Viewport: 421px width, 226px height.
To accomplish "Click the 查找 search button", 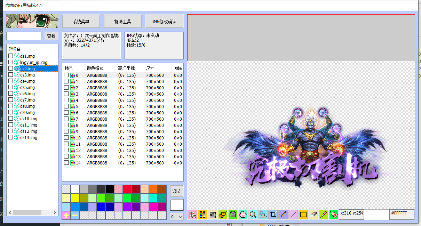I will 51,36.
